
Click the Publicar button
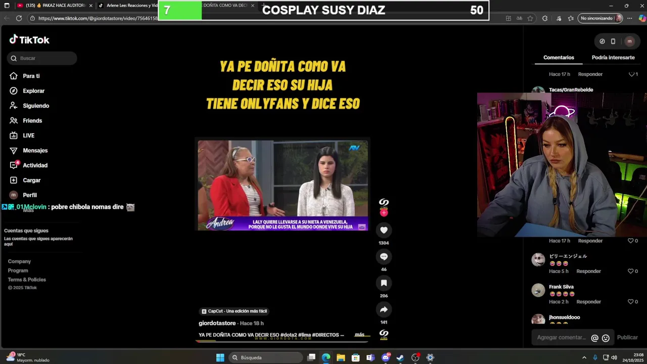click(x=627, y=338)
